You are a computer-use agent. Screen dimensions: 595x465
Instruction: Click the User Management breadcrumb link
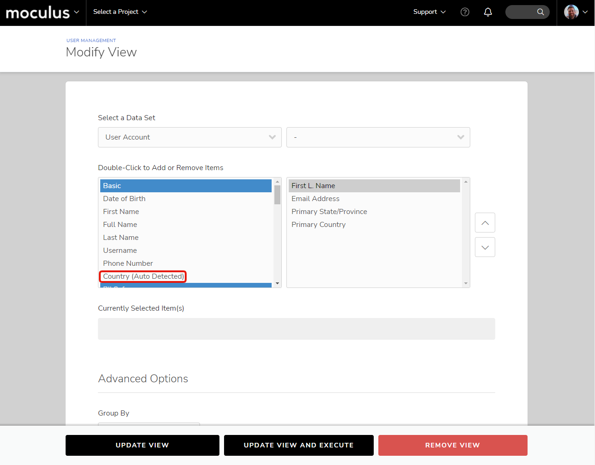91,41
